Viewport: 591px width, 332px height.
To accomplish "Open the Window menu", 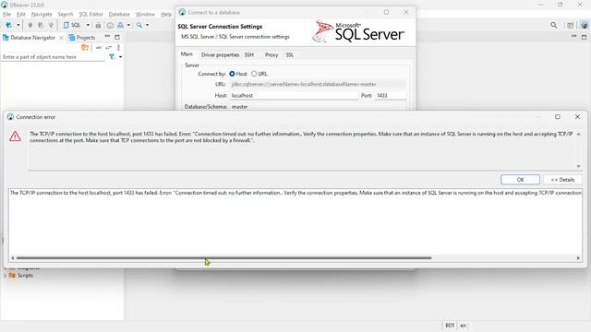I will (x=145, y=15).
